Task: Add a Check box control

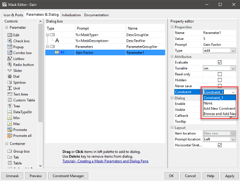Action: click(x=19, y=41)
